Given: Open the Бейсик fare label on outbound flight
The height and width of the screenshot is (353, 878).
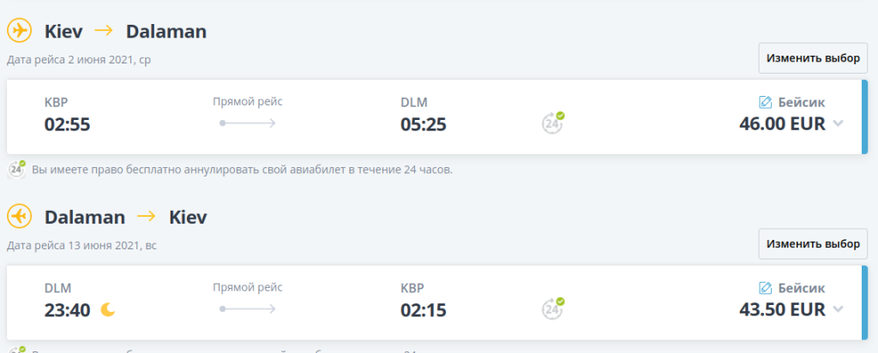Looking at the screenshot, I should pyautogui.click(x=803, y=102).
